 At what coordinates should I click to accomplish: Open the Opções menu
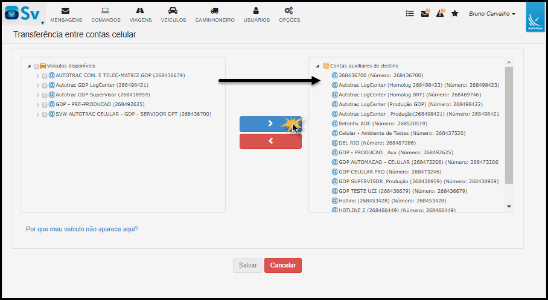coord(289,15)
